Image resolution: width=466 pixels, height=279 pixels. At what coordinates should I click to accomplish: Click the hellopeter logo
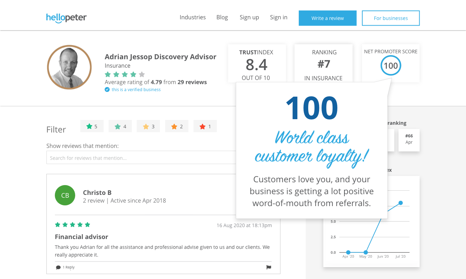tap(66, 18)
